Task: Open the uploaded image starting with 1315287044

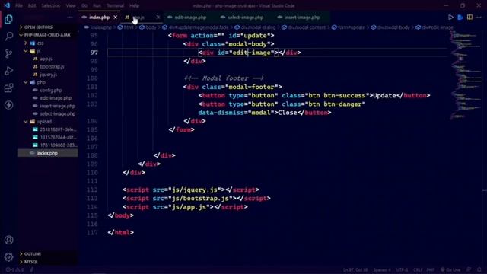Action: pyautogui.click(x=47, y=137)
